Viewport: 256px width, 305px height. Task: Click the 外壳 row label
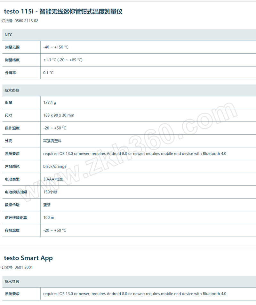tap(9, 141)
